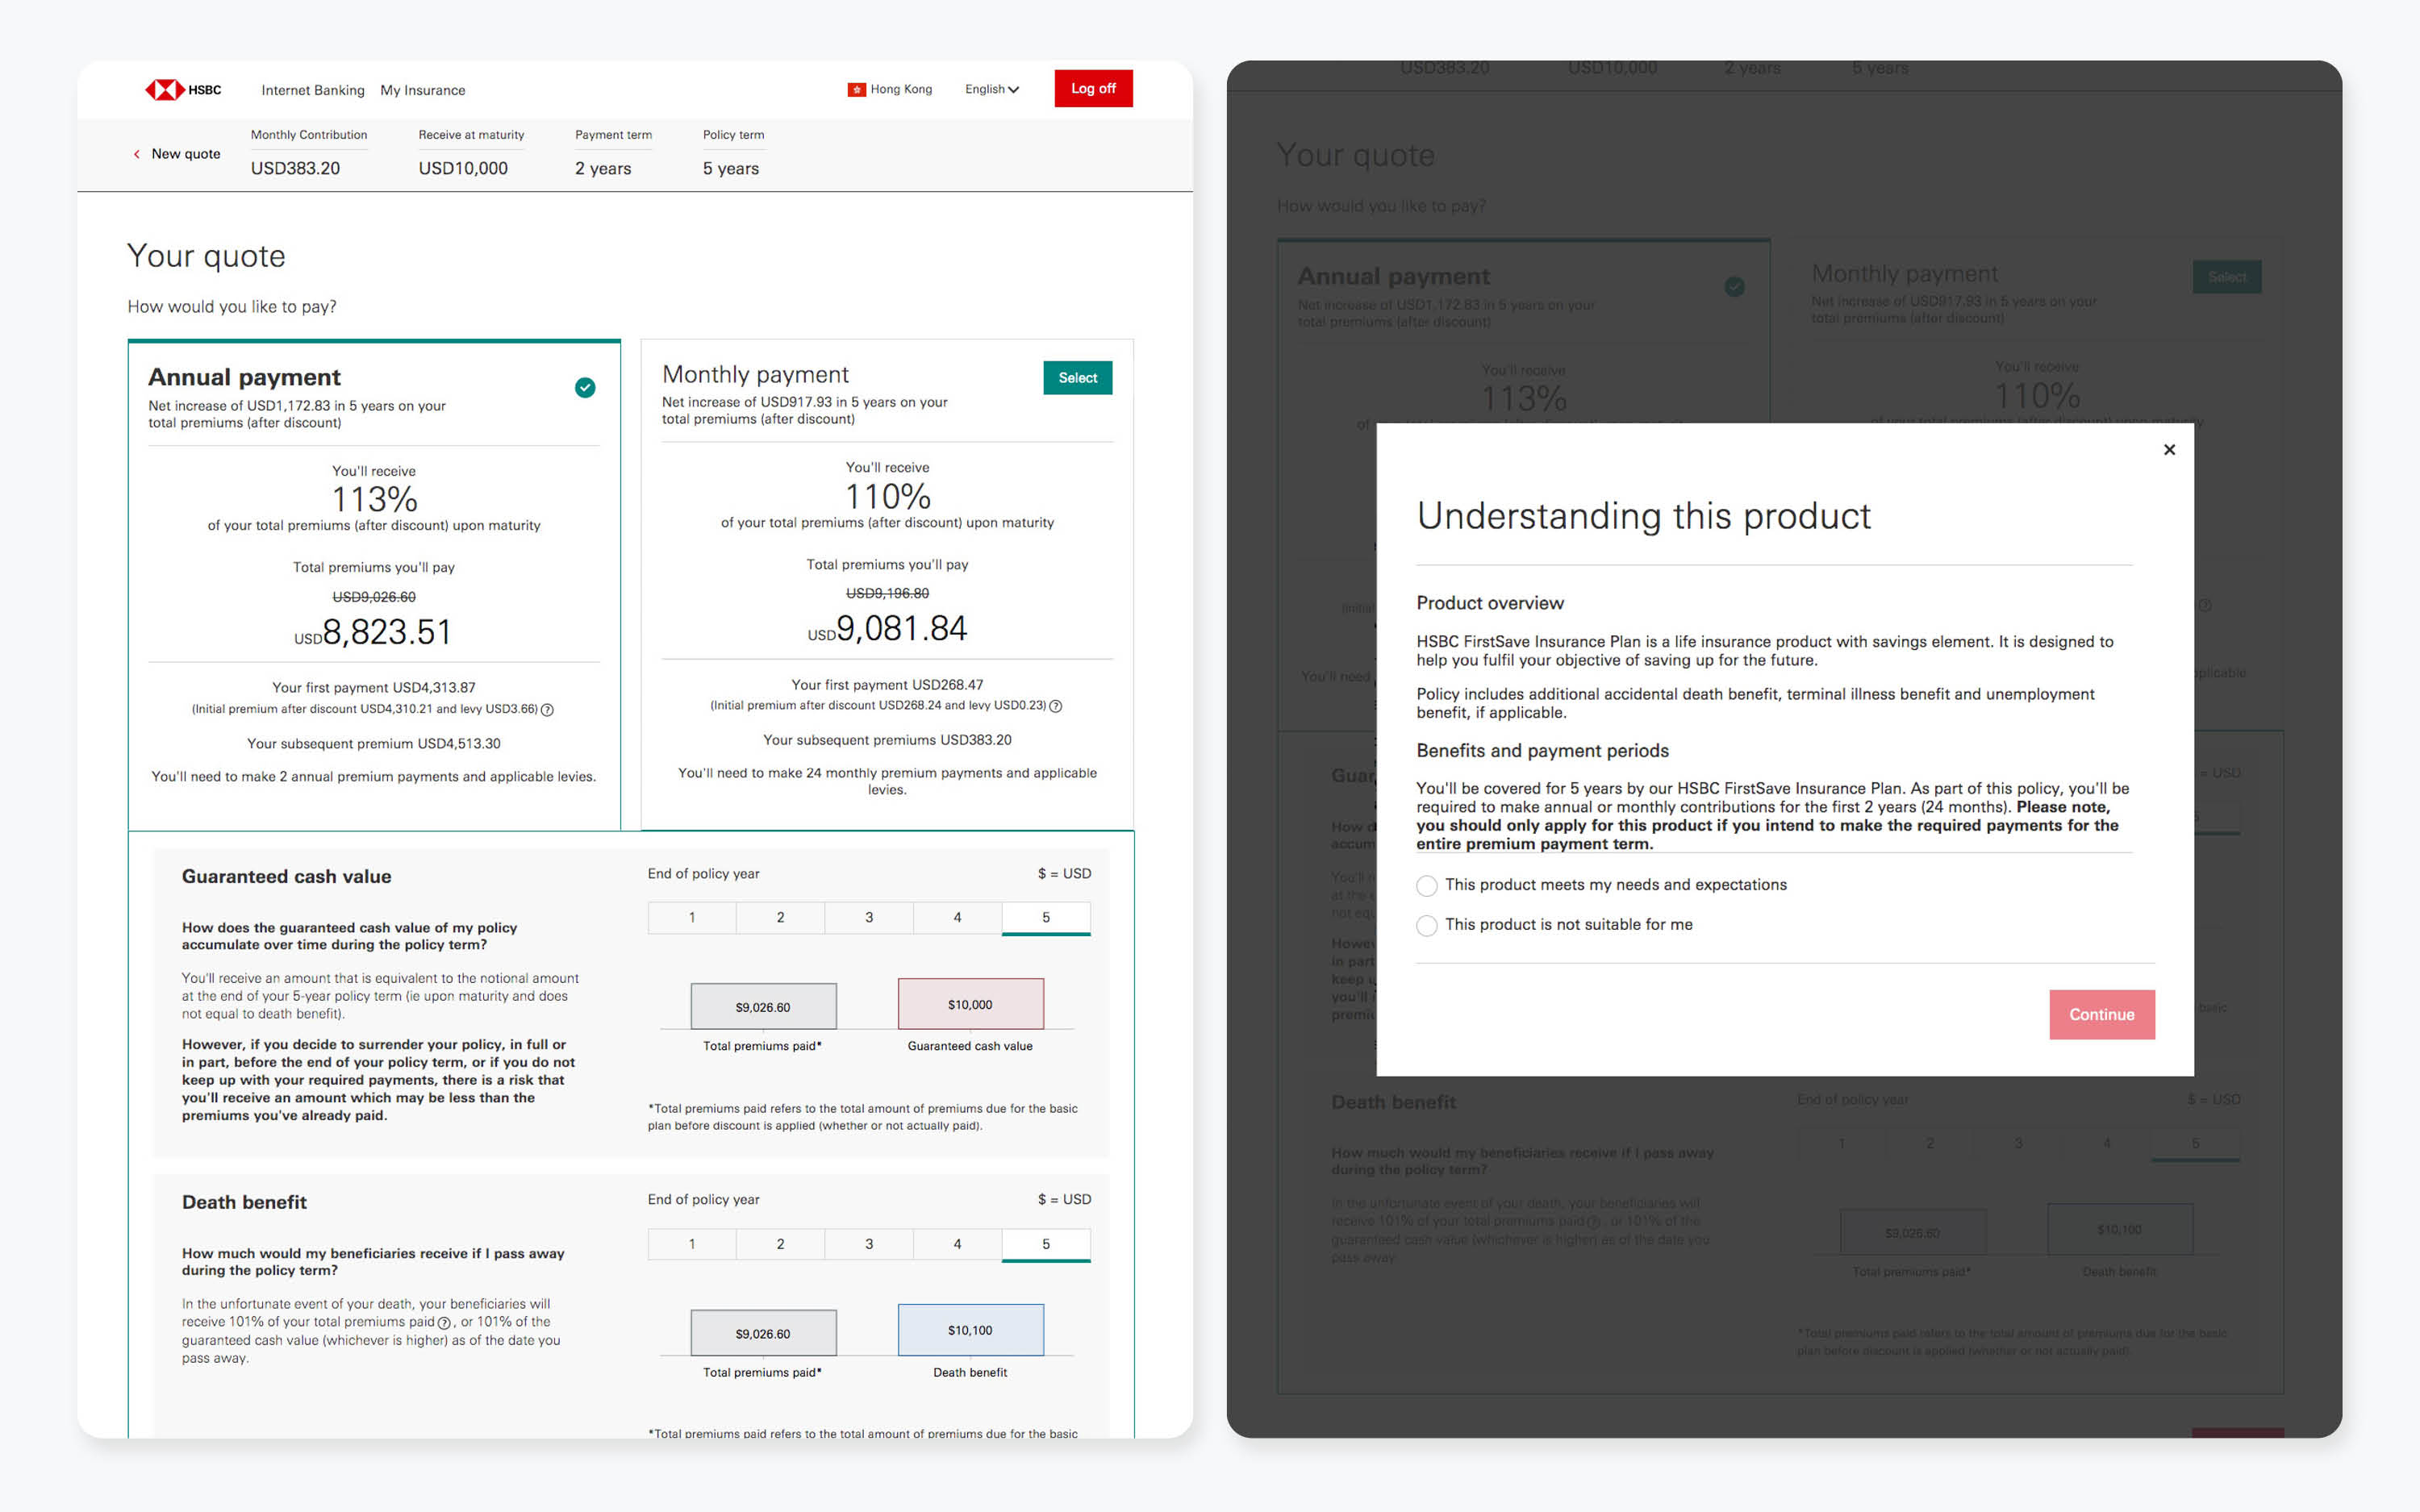Click info icon beside levy USD0.23
The width and height of the screenshot is (2420, 1512).
(x=1056, y=706)
